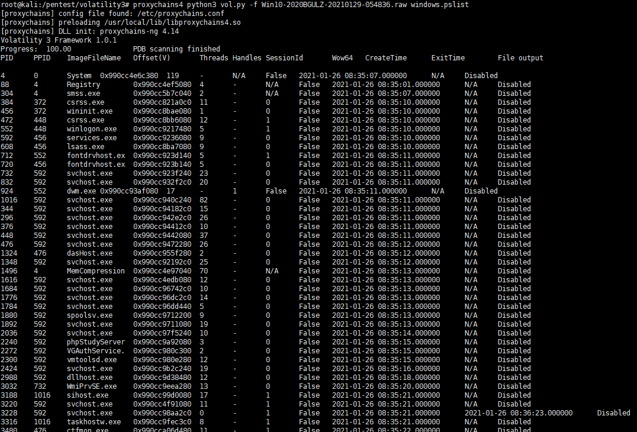Select the Offset(V) column header

coord(152,58)
